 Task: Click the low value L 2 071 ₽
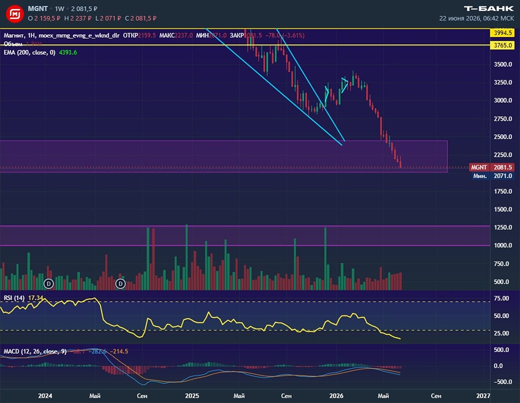[108, 19]
